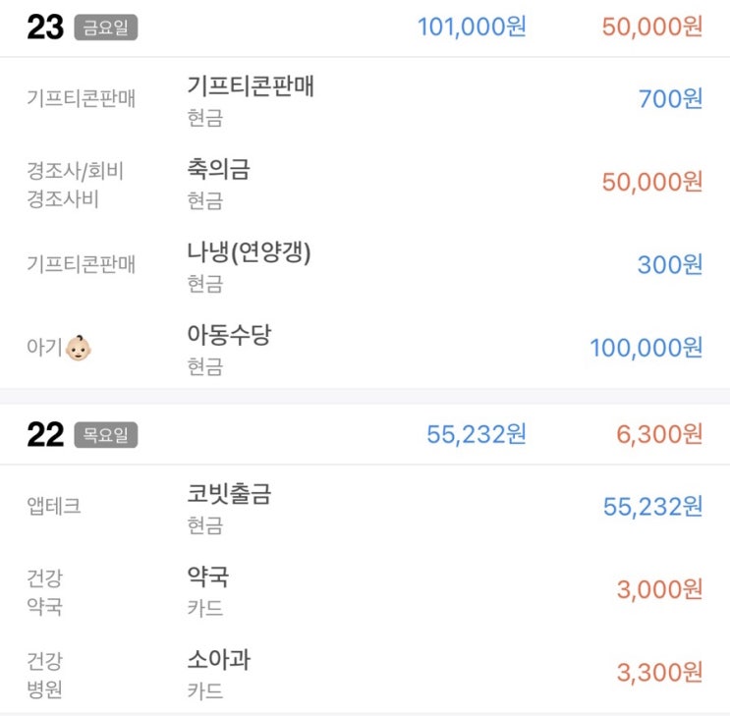Select the 앱테크 category label
Viewport: 730px width, 716px height.
pyautogui.click(x=54, y=506)
